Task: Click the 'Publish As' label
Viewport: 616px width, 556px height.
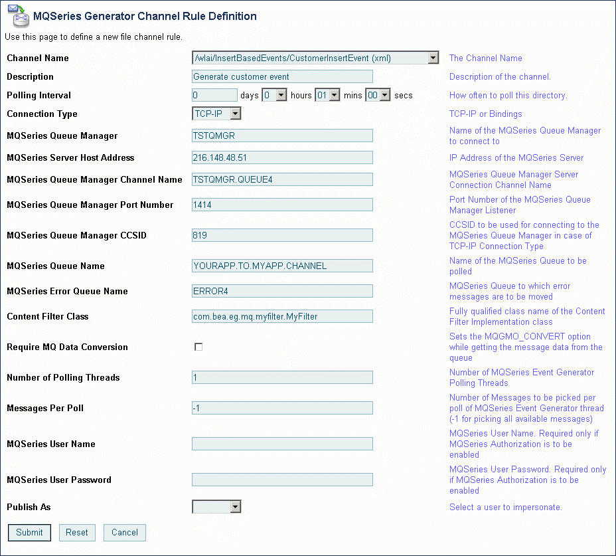Action: click(x=29, y=508)
